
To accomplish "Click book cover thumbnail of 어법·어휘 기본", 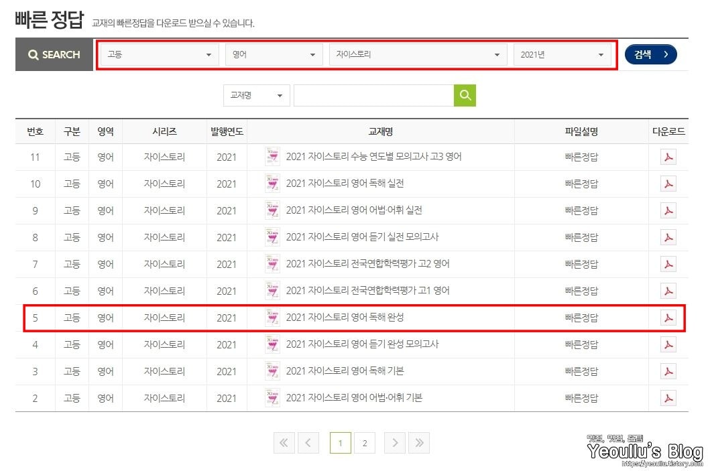I will click(x=272, y=398).
